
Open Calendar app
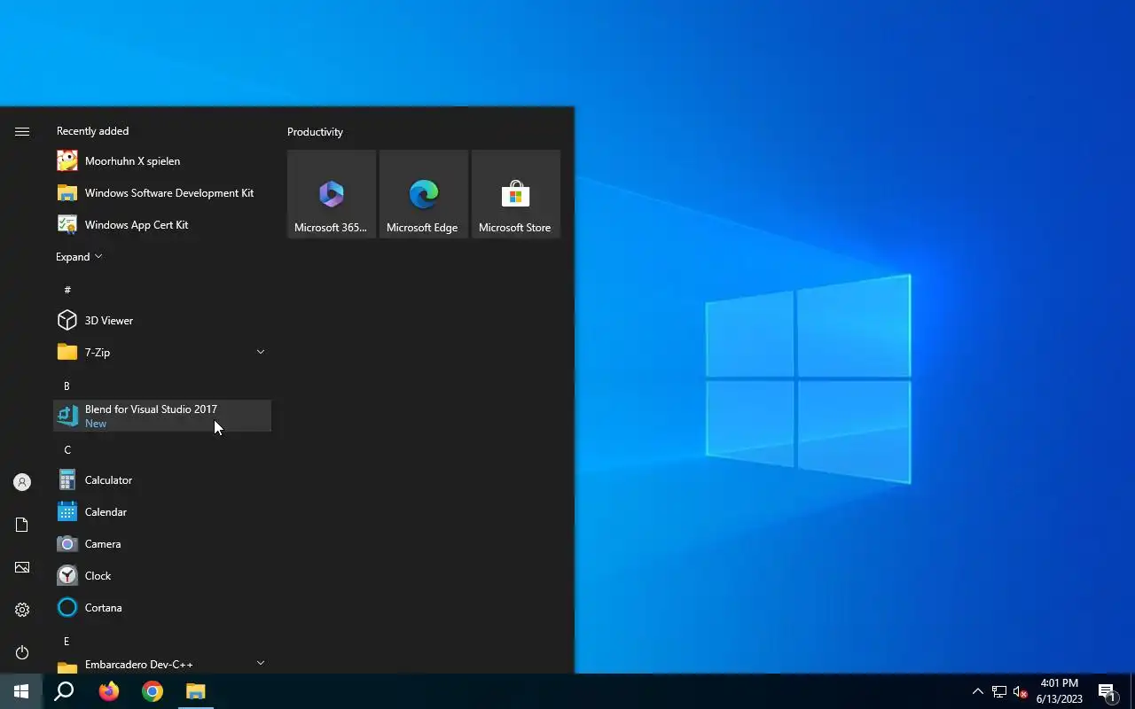pyautogui.click(x=162, y=512)
